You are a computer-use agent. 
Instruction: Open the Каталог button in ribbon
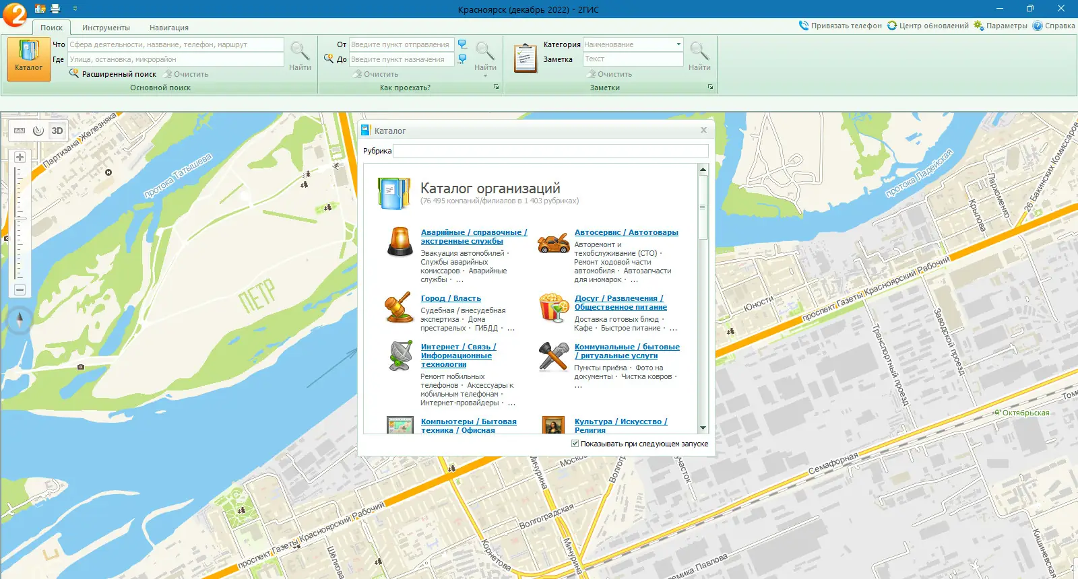click(28, 59)
